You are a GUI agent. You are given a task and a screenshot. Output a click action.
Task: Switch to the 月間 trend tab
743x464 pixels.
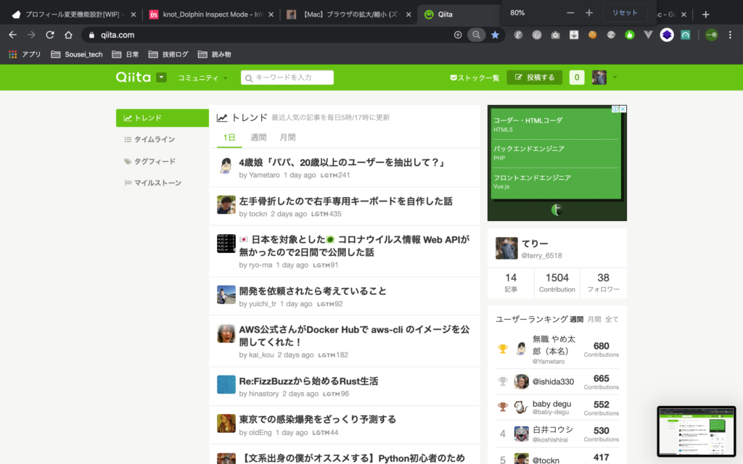pos(287,137)
